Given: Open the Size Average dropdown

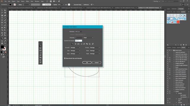Looking at the screenshot, I should pyautogui.click(x=75, y=51).
